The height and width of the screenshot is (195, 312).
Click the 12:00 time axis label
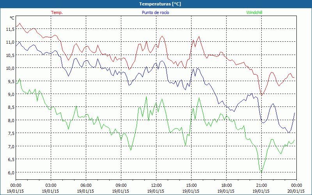tap(156, 186)
